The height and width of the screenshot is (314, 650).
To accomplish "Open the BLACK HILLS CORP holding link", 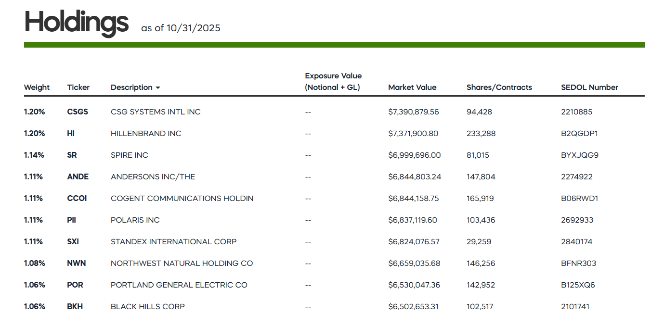I will (x=147, y=306).
